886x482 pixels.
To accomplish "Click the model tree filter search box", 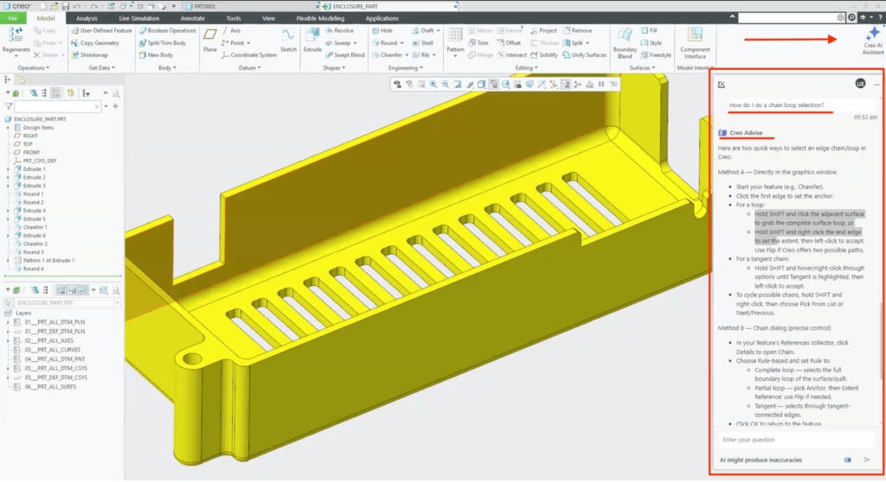I will click(x=58, y=106).
